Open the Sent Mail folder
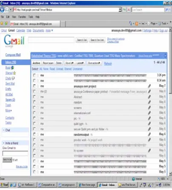 click(x=10, y=83)
